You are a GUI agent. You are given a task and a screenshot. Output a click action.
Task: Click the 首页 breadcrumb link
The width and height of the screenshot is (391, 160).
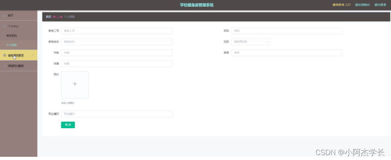click(x=48, y=17)
